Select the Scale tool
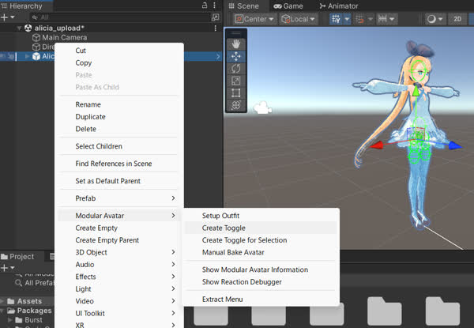 tap(236, 81)
